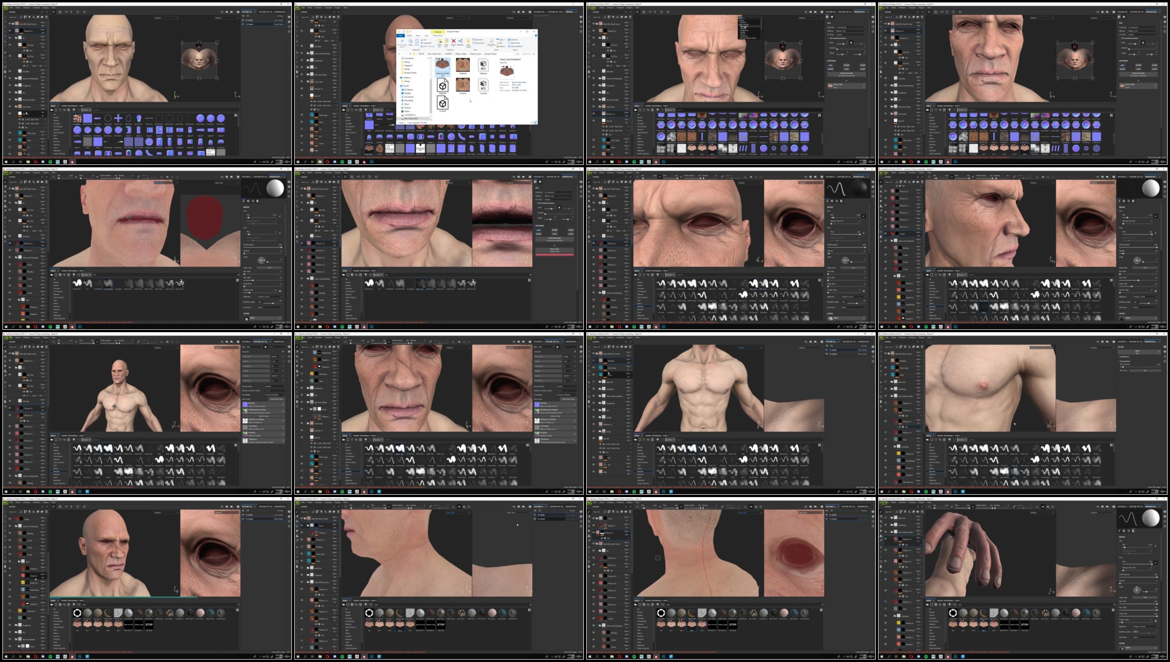
Task: Click the Copy icon in File Explorer's Clipboard group
Action: (x=411, y=42)
